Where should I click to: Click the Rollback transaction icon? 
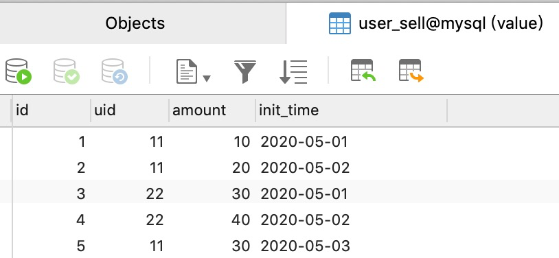115,71
